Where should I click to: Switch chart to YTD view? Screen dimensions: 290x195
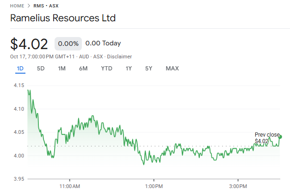pyautogui.click(x=106, y=69)
